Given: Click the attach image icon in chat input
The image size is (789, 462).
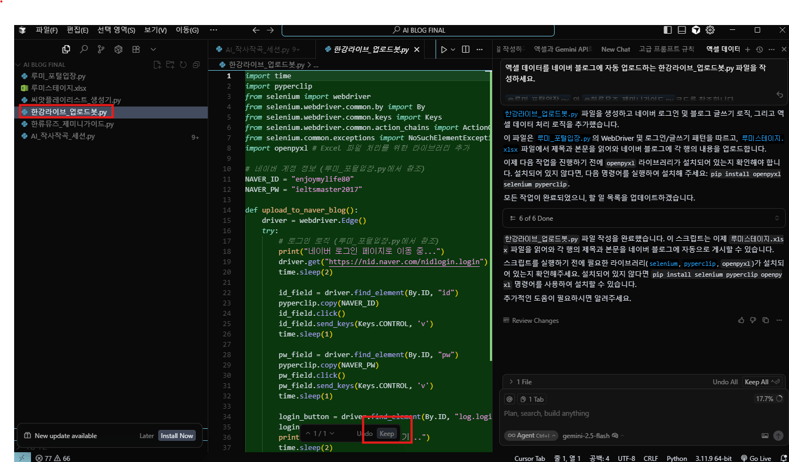Looking at the screenshot, I should tap(765, 435).
